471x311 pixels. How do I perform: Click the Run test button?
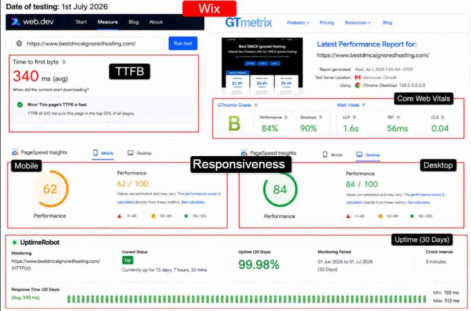183,44
